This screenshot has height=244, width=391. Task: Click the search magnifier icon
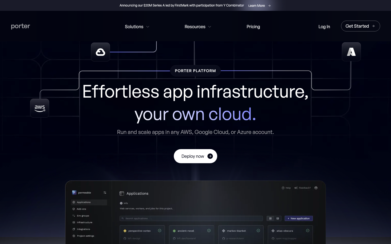123,219
